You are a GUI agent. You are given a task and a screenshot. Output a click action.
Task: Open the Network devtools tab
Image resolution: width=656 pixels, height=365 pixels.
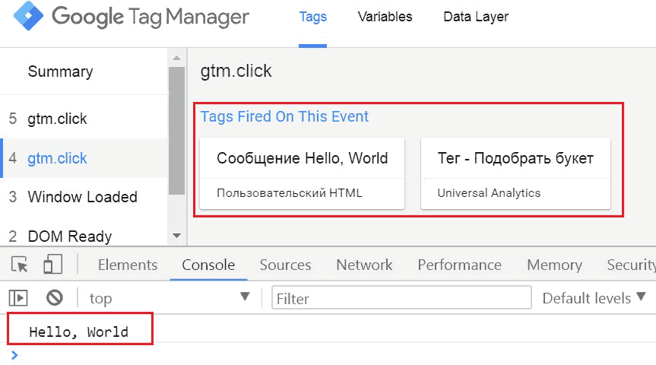pos(364,265)
